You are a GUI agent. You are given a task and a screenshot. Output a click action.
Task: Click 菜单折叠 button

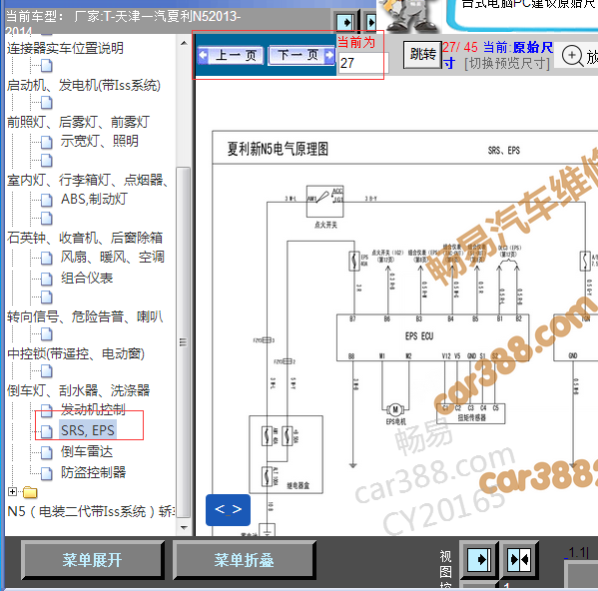(244, 560)
